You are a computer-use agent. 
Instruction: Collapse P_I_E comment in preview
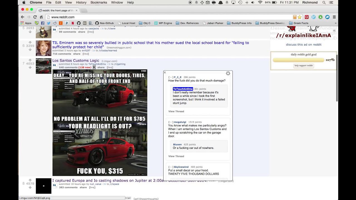[171, 77]
